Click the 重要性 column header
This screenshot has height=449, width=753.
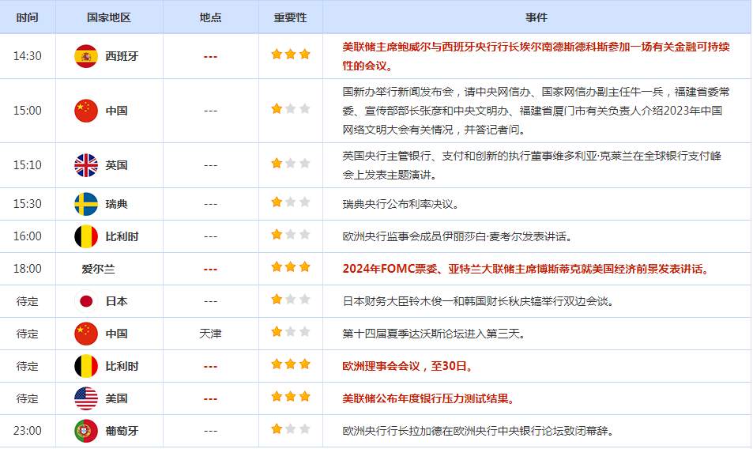tap(290, 17)
